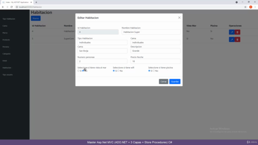Select Si for vista al mar
Viewport: 258px width, 145px height.
click(79, 71)
